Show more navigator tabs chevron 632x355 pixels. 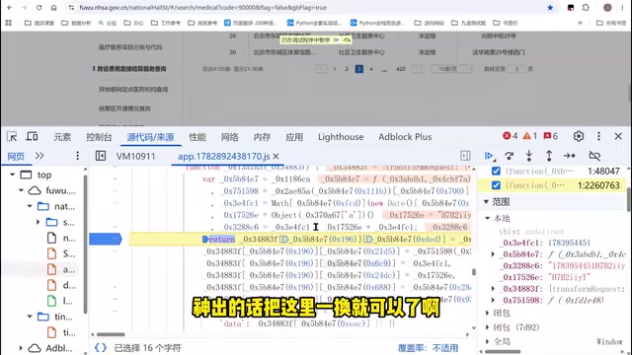(39, 156)
